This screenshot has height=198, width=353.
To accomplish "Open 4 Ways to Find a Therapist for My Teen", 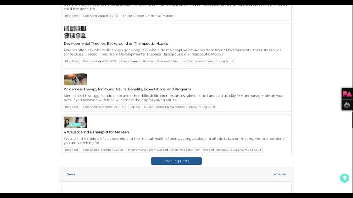I will tap(96, 132).
